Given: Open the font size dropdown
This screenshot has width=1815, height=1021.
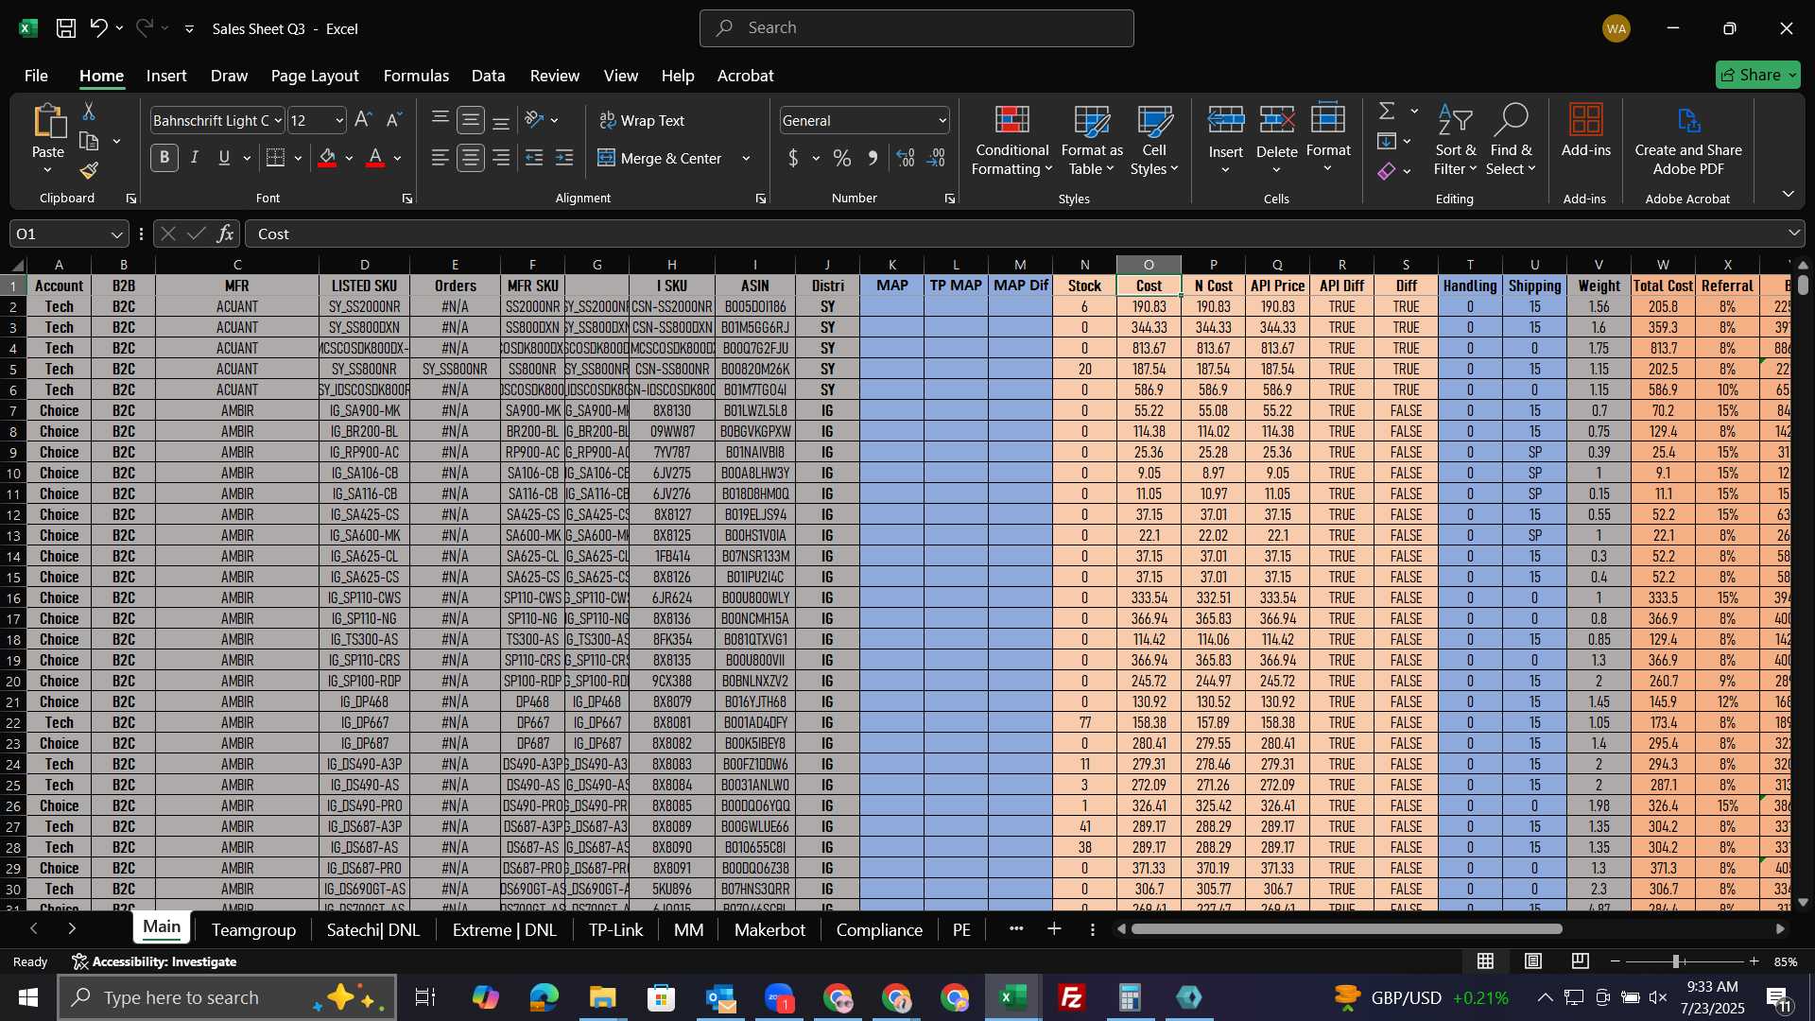Looking at the screenshot, I should [339, 121].
